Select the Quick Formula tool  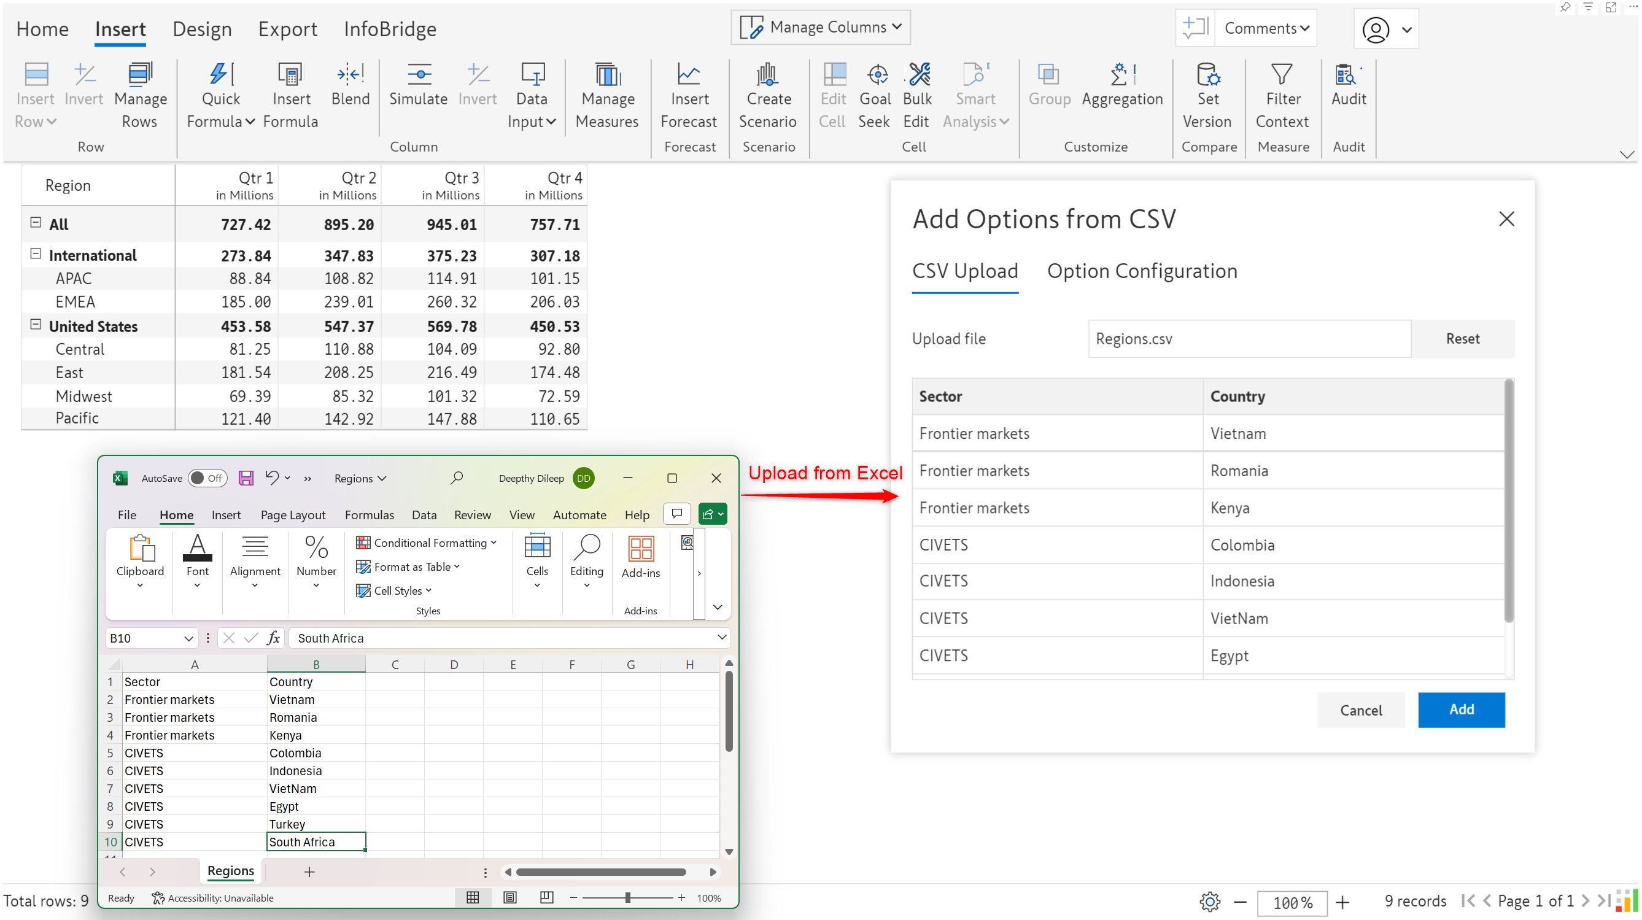click(x=220, y=96)
